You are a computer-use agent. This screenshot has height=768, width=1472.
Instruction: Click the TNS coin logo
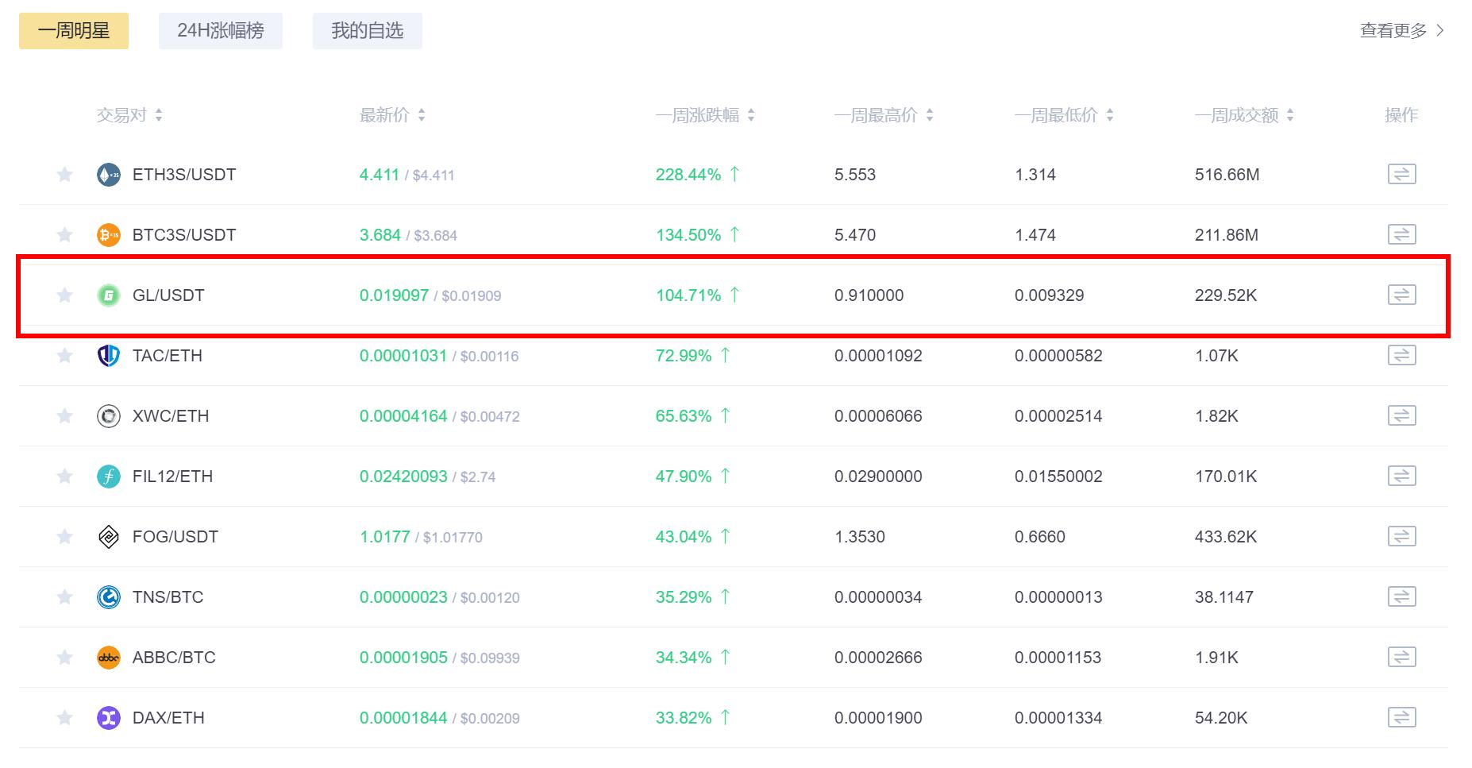coord(109,597)
